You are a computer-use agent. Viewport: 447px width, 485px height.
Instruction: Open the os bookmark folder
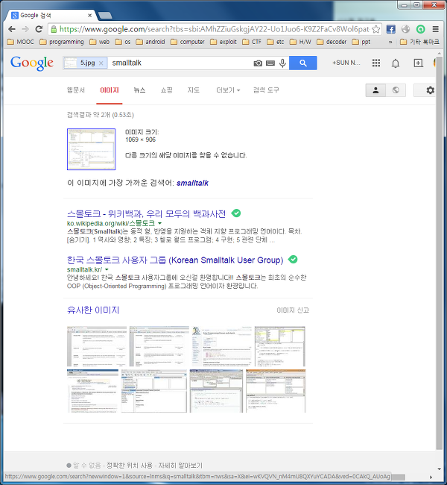click(x=123, y=42)
